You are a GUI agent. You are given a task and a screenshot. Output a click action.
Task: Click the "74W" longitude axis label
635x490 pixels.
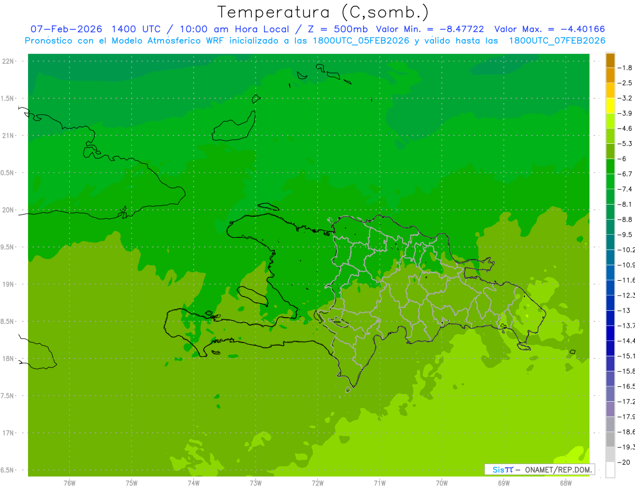pyautogui.click(x=193, y=483)
